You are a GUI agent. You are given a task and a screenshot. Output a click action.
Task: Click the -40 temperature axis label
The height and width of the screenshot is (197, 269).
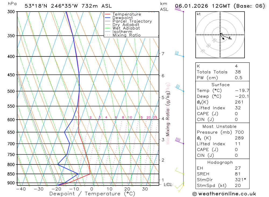(21, 189)
